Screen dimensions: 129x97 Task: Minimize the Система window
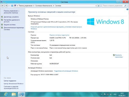click(118, 2)
